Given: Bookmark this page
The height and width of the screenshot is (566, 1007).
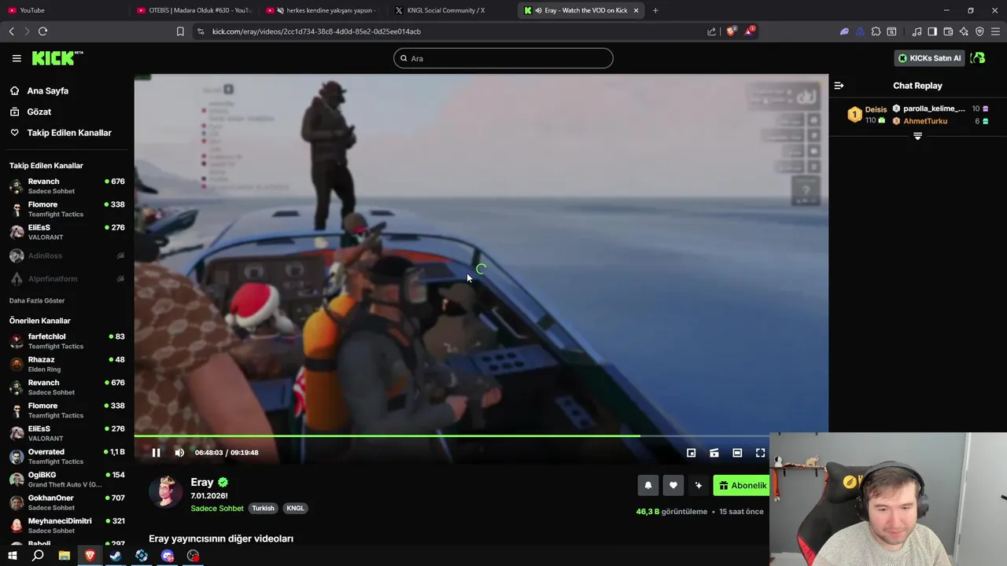Looking at the screenshot, I should click(x=180, y=31).
